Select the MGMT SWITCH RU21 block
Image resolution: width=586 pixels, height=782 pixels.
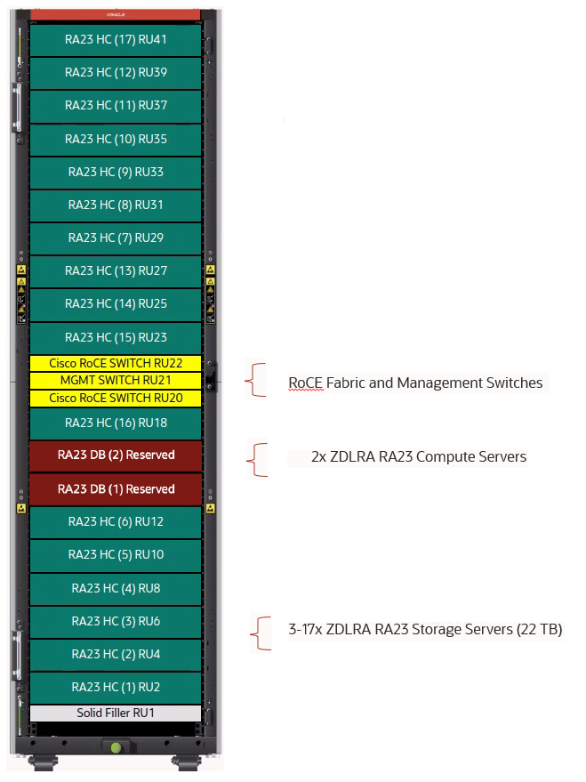pos(116,381)
